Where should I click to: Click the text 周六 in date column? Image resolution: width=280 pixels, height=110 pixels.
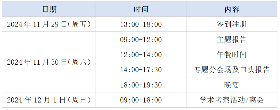point(79,62)
